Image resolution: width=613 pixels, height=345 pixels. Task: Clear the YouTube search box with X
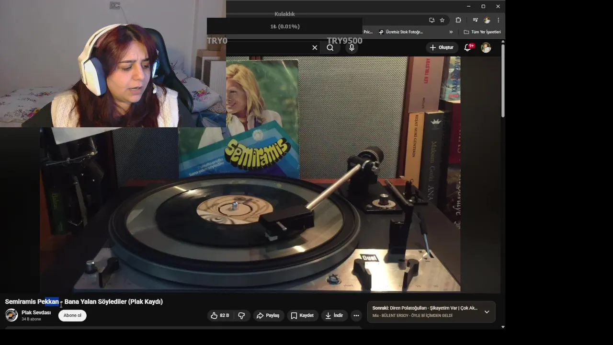(315, 47)
